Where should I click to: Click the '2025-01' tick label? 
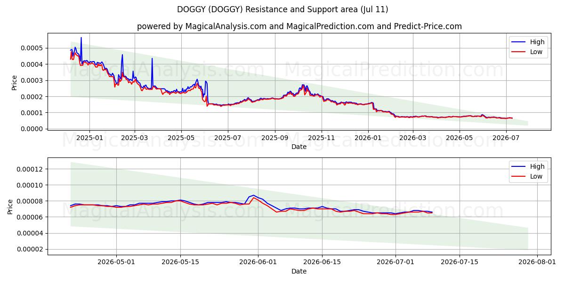point(89,138)
